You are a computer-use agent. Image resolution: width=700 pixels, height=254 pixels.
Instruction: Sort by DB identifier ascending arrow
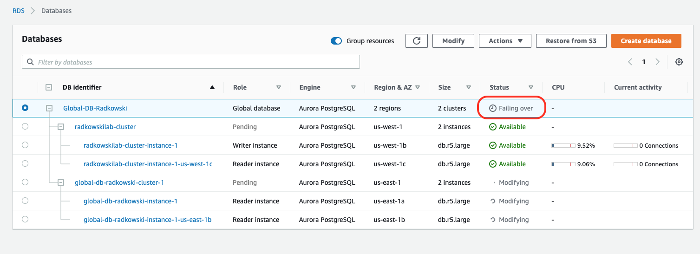pos(212,87)
